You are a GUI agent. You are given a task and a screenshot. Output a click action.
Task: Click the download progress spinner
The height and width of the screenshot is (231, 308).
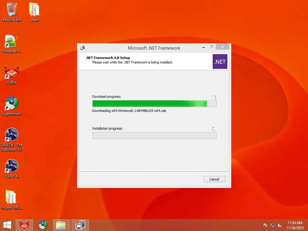pyautogui.click(x=214, y=97)
